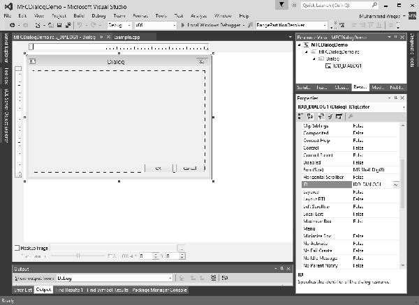Click the Redo toolbar icon
The image size is (419, 305).
point(93,25)
